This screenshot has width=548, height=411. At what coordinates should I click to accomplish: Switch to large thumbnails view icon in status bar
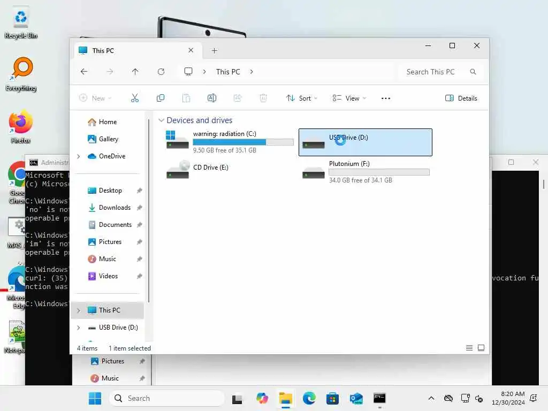click(x=481, y=348)
